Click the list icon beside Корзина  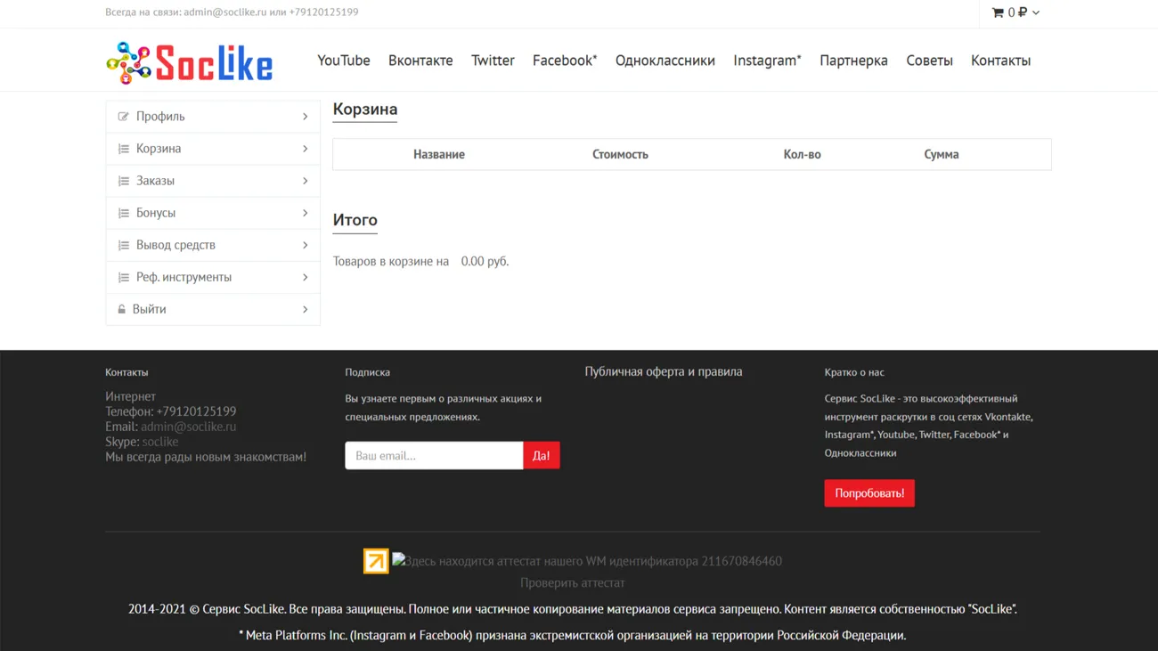pyautogui.click(x=123, y=149)
